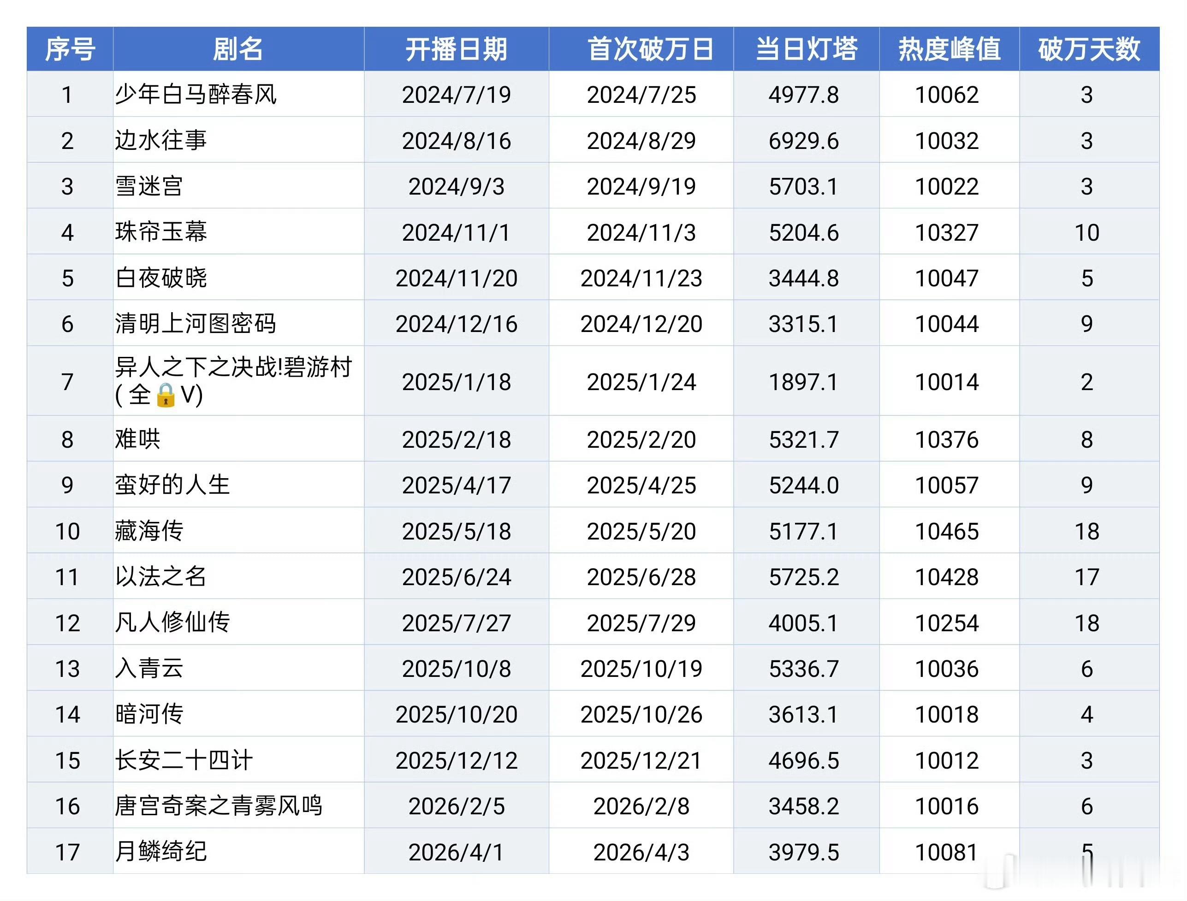The height and width of the screenshot is (901, 1187).
Task: Click the 当日灯塔 column header
Action: click(x=807, y=49)
